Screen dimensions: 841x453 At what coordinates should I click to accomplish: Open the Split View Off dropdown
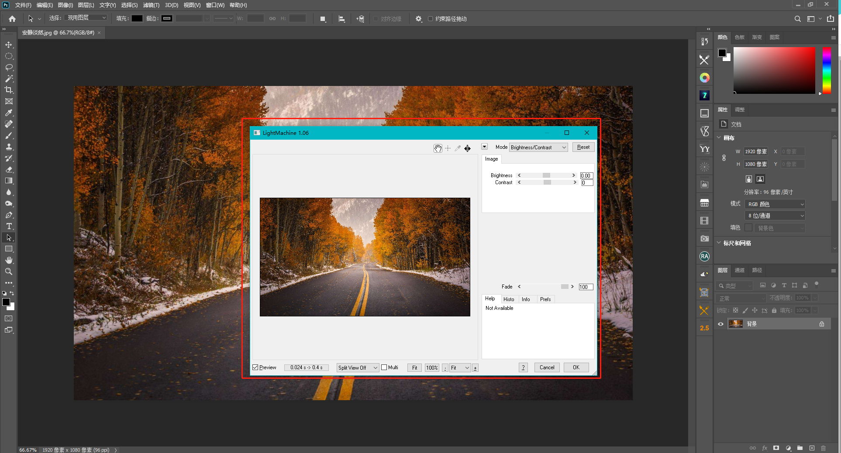pos(358,368)
